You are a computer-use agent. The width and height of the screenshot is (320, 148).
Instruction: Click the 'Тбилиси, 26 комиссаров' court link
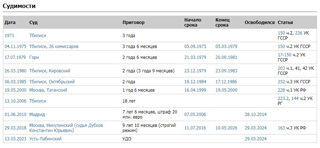tap(54, 47)
